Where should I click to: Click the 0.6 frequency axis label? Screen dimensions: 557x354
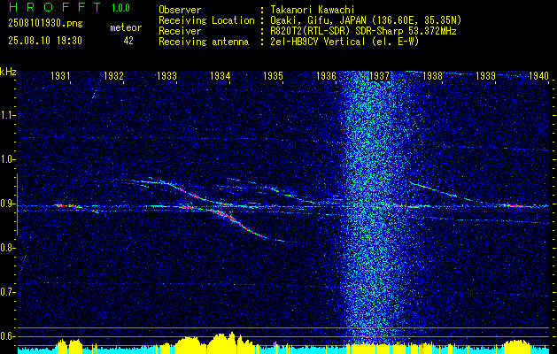[6, 336]
